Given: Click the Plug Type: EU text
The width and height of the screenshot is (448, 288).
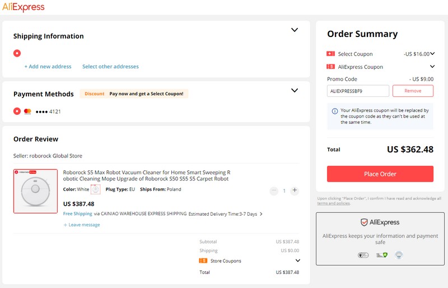Looking at the screenshot, I should coord(120,189).
